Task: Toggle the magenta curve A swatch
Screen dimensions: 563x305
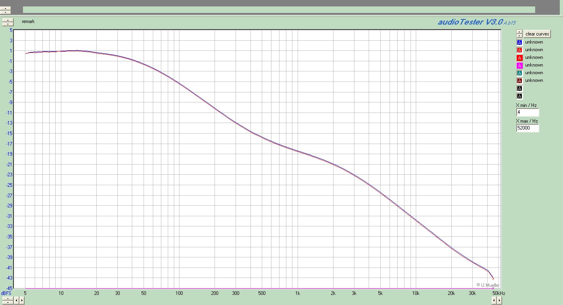Action: (519, 65)
